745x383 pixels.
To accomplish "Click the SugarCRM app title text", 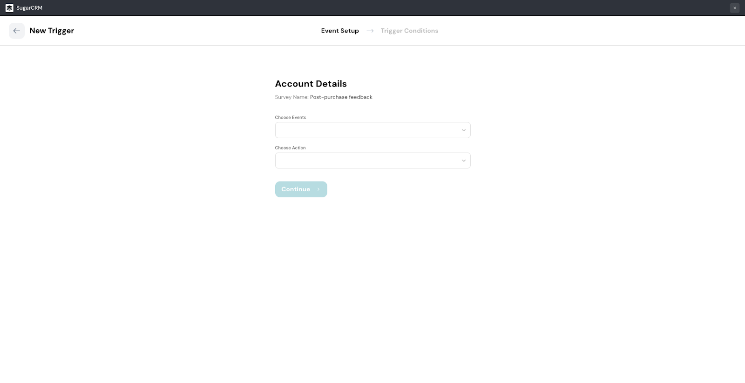I will [x=29, y=8].
